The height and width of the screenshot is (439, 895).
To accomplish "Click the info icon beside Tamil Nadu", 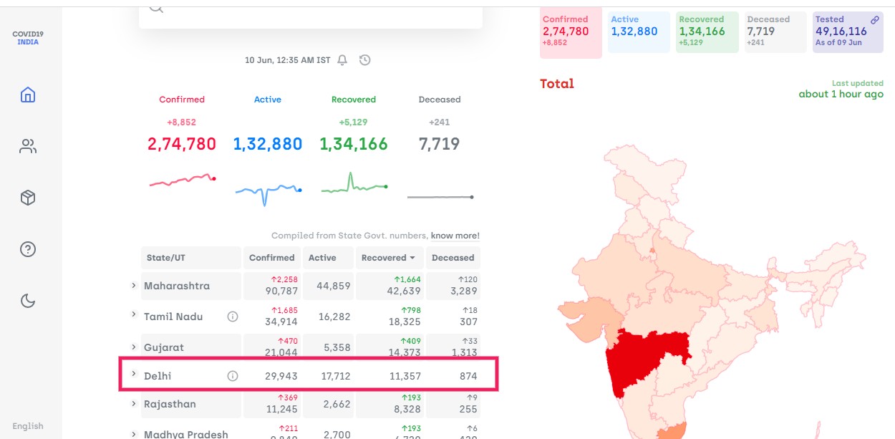I will click(232, 317).
